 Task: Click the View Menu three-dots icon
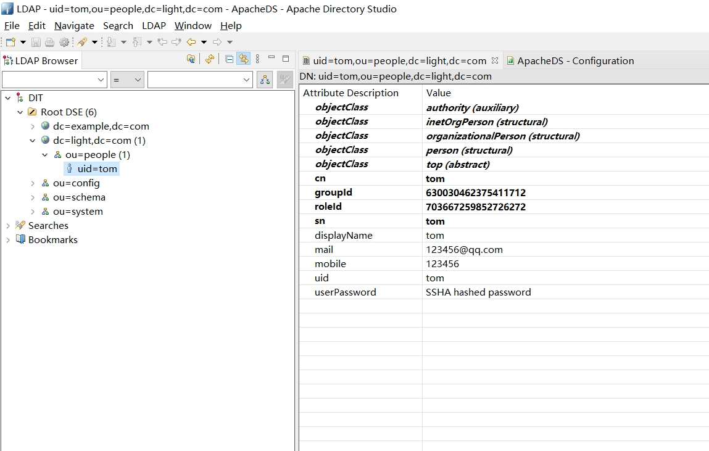257,59
